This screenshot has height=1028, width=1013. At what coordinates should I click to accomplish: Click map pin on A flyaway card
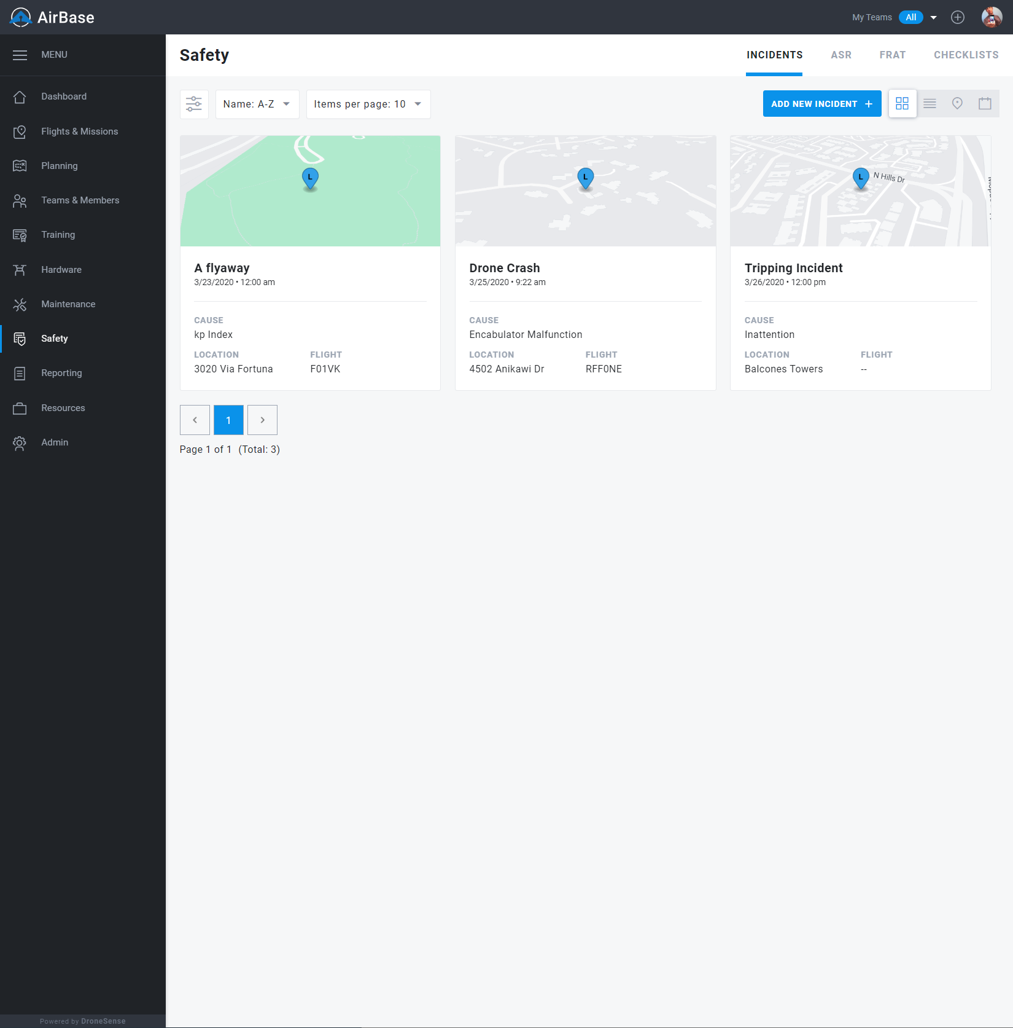[x=310, y=179]
